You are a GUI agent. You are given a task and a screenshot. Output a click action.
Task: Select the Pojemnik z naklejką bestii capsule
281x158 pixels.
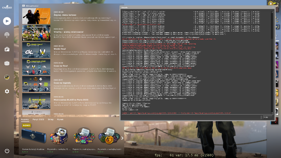pos(109,136)
